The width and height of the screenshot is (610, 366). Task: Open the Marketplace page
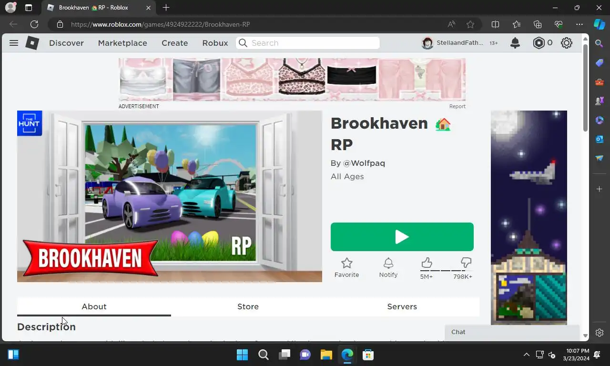[122, 43]
